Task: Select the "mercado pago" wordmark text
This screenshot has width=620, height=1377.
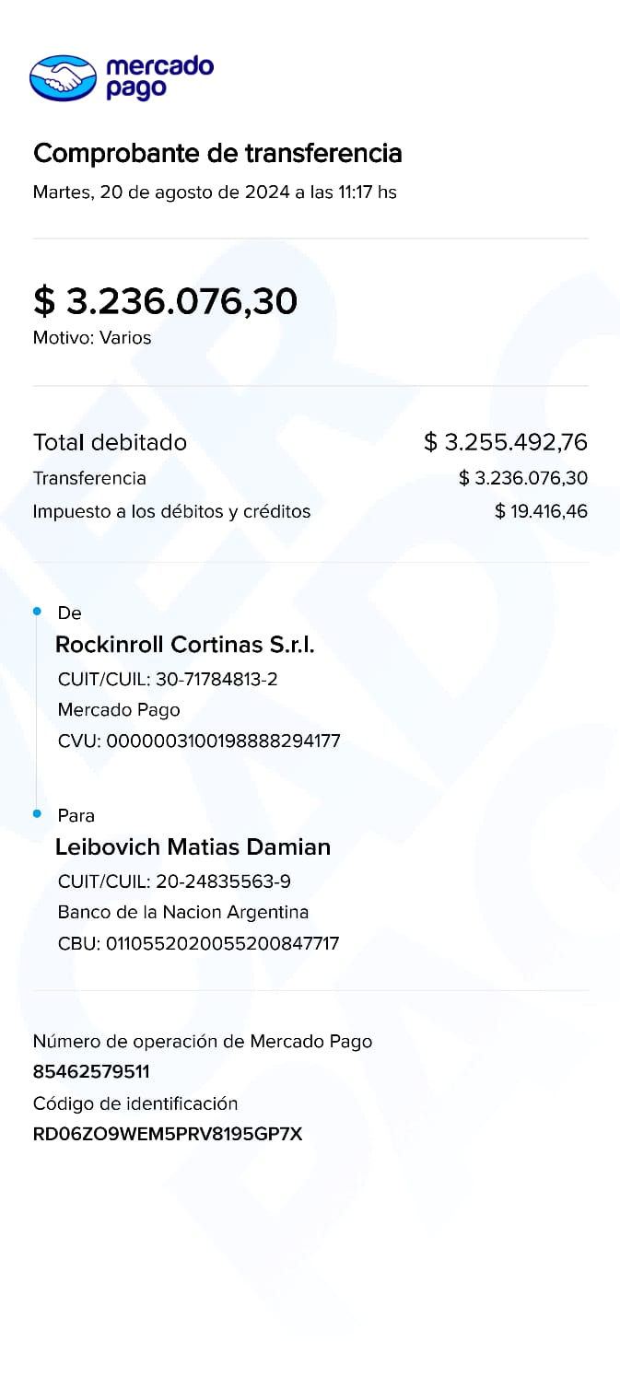Action: pyautogui.click(x=159, y=77)
